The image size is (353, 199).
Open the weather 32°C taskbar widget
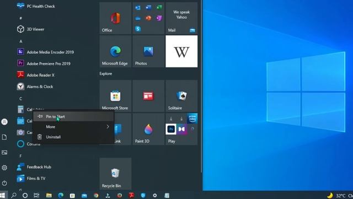tap(340, 195)
